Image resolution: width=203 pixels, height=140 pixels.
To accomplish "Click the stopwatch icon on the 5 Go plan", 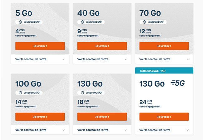I will click(x=20, y=22).
